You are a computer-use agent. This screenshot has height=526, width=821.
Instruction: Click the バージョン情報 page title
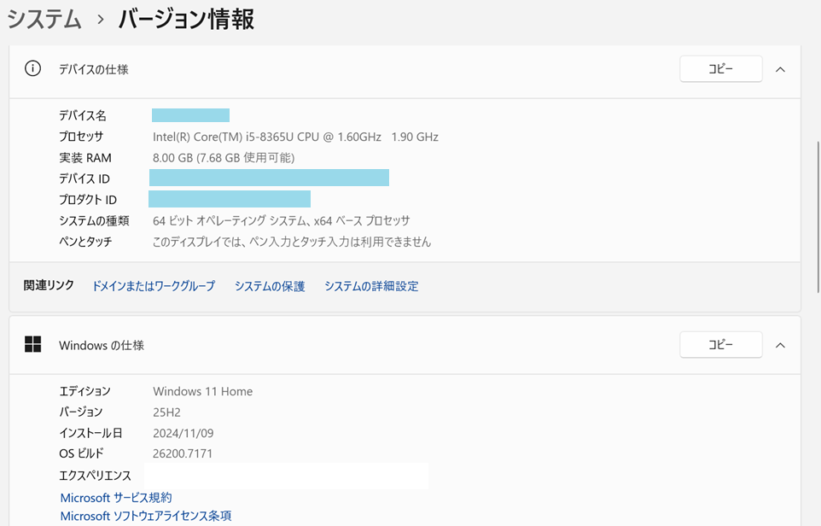pyautogui.click(x=186, y=20)
